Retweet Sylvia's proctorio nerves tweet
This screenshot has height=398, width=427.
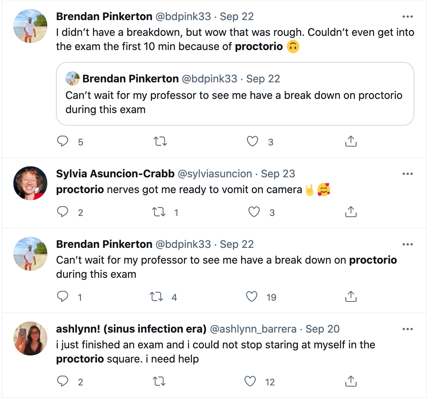(159, 212)
